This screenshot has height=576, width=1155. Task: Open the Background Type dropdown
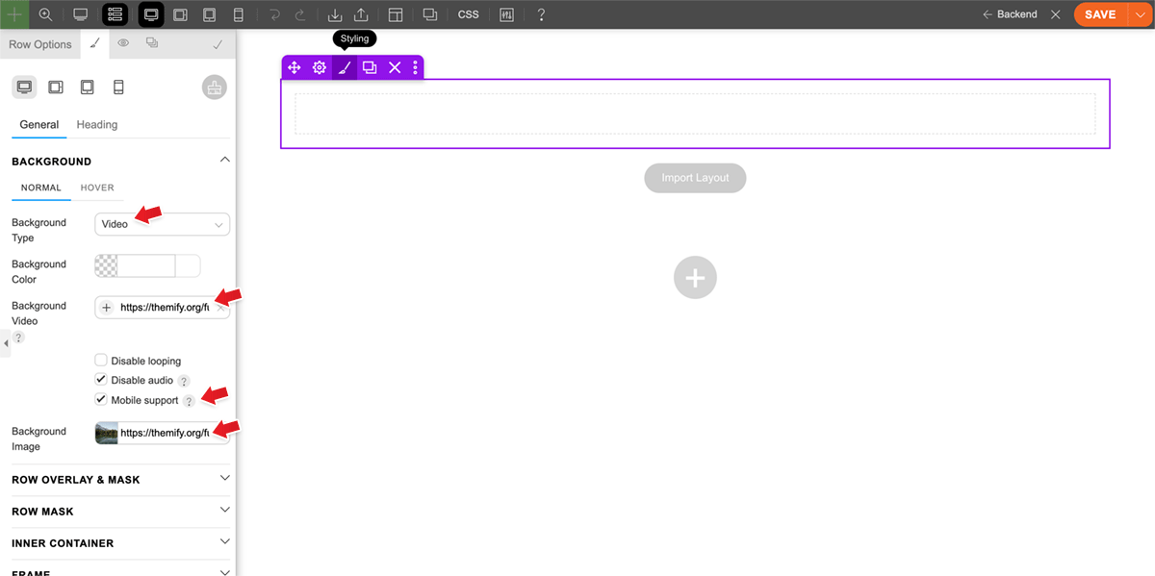point(162,223)
